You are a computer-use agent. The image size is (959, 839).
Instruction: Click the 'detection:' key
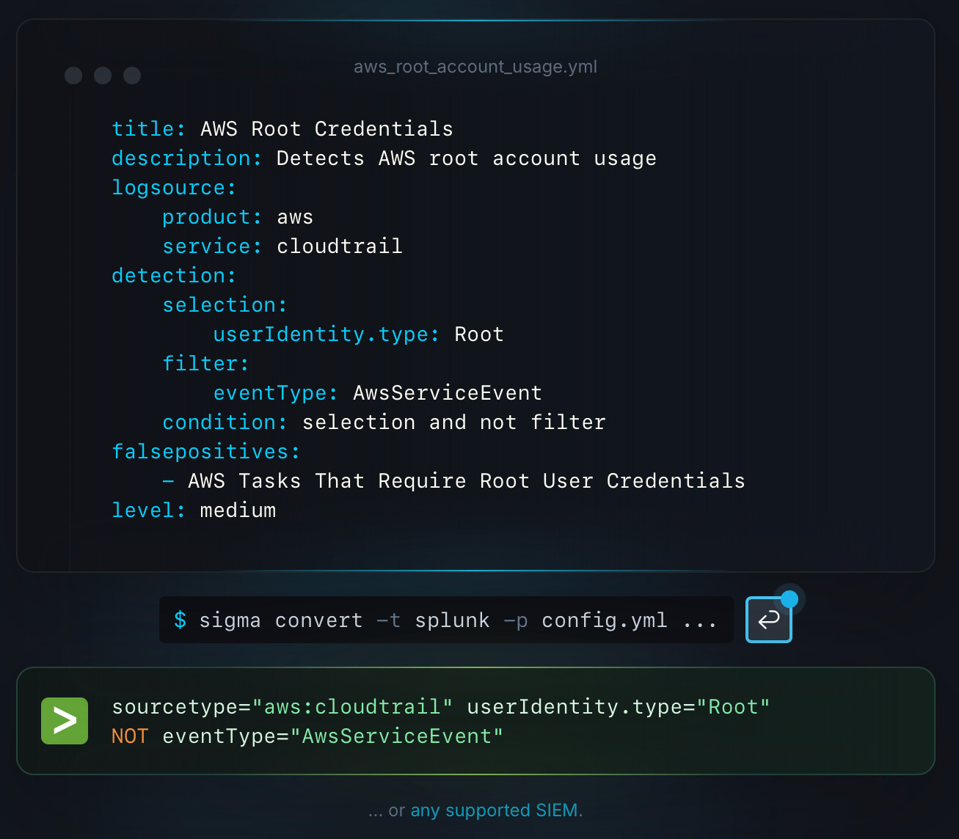tap(174, 276)
